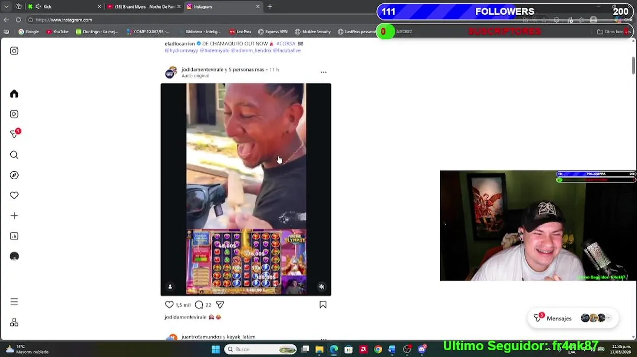
Task: Open juantrotamundos username in next post
Action: pyautogui.click(x=202, y=337)
